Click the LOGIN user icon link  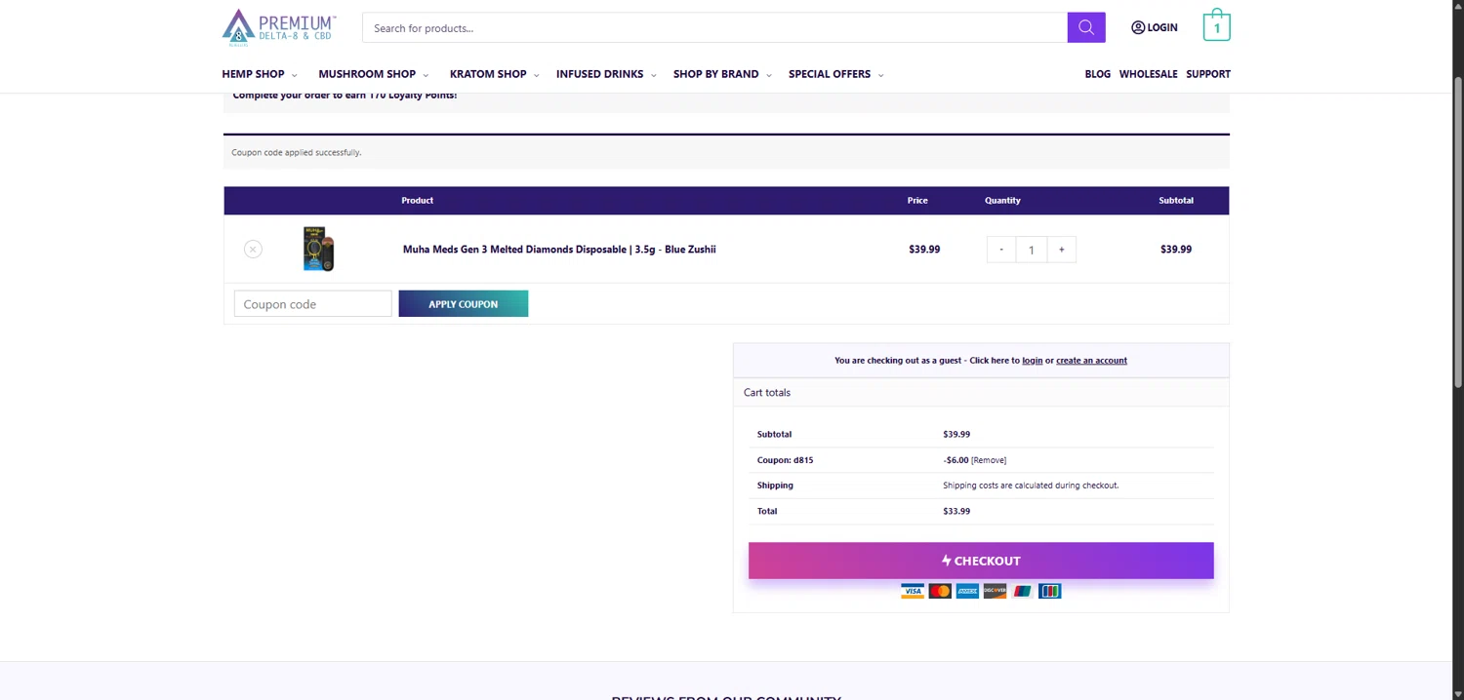[x=1155, y=27]
